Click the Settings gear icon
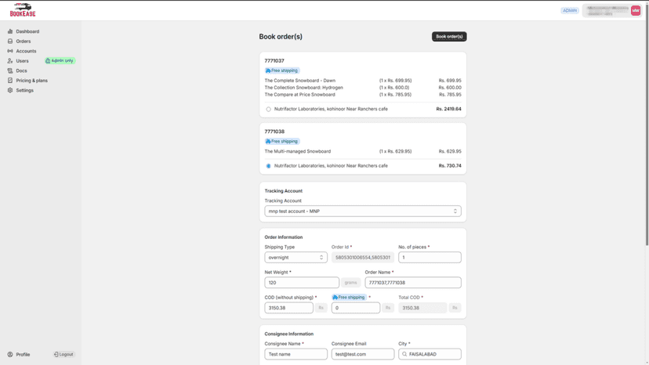The image size is (649, 365). point(10,90)
